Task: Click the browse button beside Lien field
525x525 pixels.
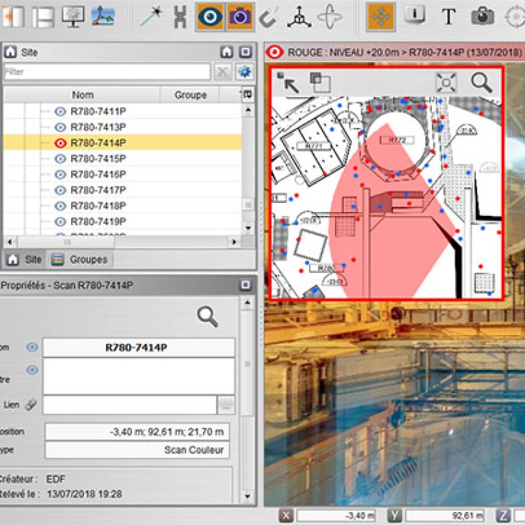Action: pyautogui.click(x=226, y=405)
